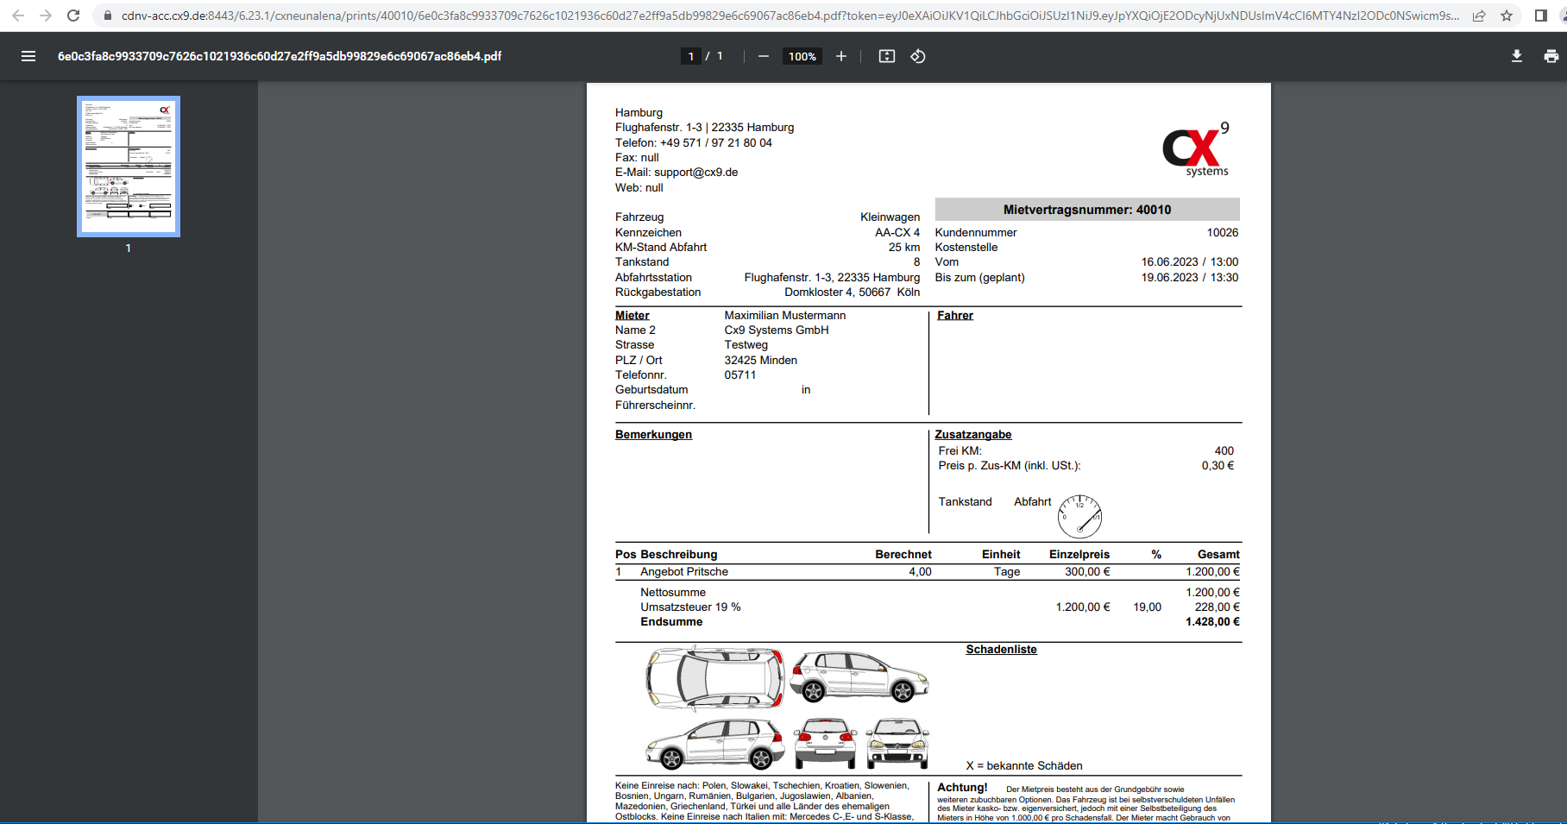The height and width of the screenshot is (824, 1567).
Task: Click the support@cx9.de email text
Action: [x=695, y=173]
